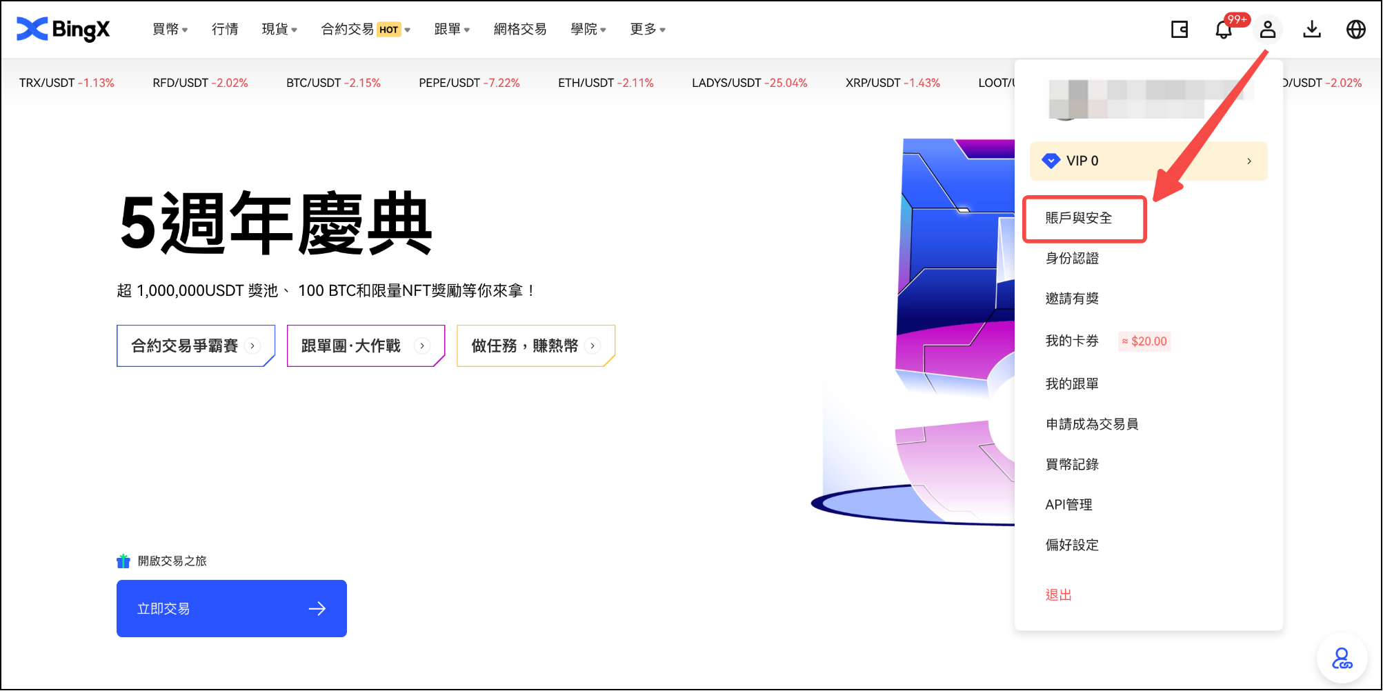Open the wallet icon in header
This screenshot has width=1383, height=691.
pos(1179,30)
